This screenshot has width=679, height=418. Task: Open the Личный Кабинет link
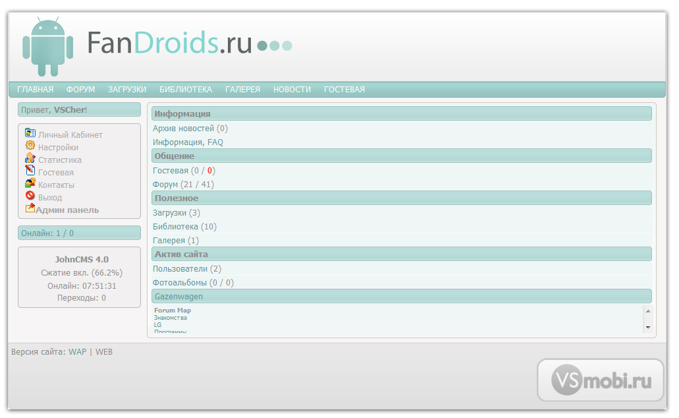(x=70, y=135)
